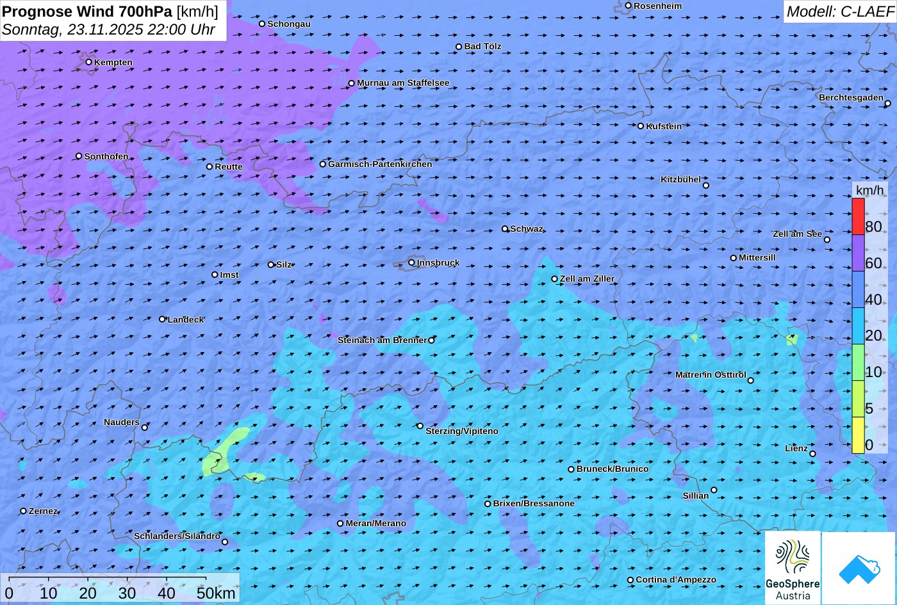This screenshot has height=605, width=897.
Task: Click the 'Lienz' label
Action: (x=796, y=448)
